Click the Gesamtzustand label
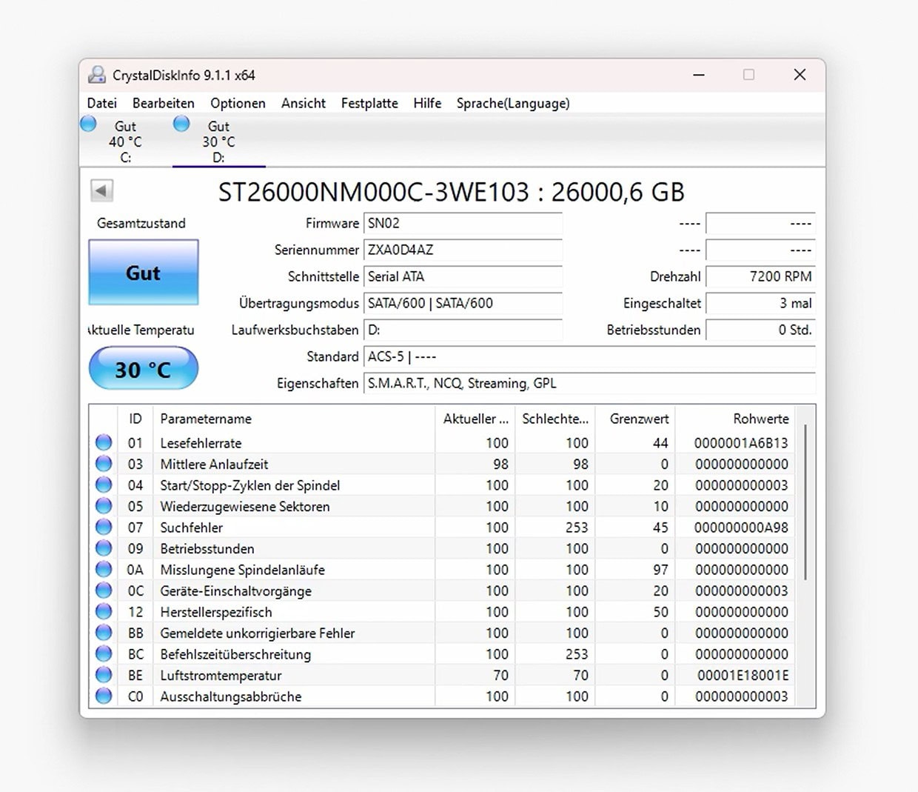Screen dimensions: 918x792 pyautogui.click(x=141, y=223)
